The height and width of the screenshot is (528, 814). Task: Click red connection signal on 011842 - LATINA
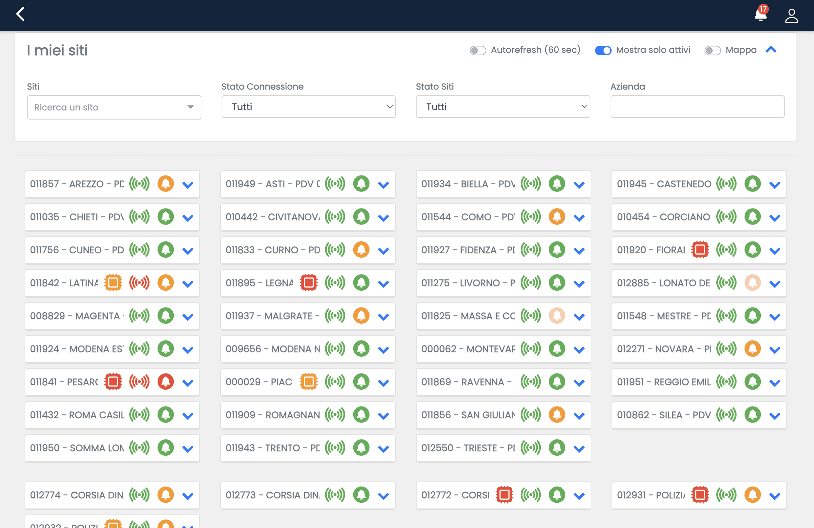pos(139,283)
